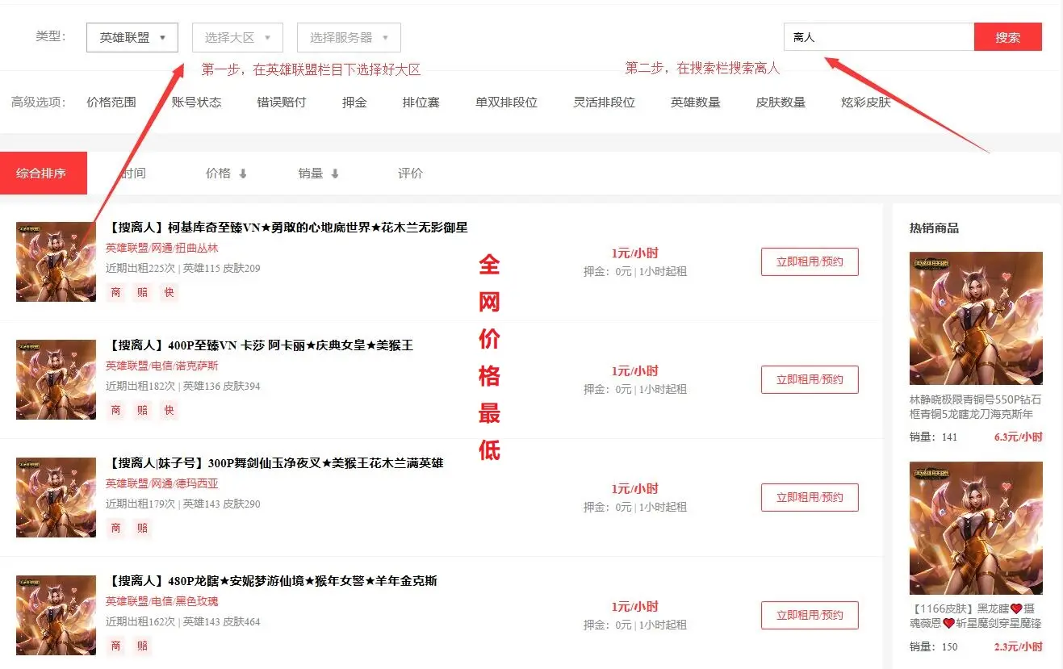Sort listings by 销量
Screen dimensions: 1063x669
(x=311, y=173)
